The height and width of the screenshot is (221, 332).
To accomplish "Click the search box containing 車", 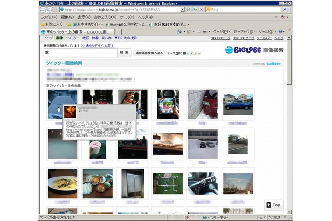I will (80, 53).
